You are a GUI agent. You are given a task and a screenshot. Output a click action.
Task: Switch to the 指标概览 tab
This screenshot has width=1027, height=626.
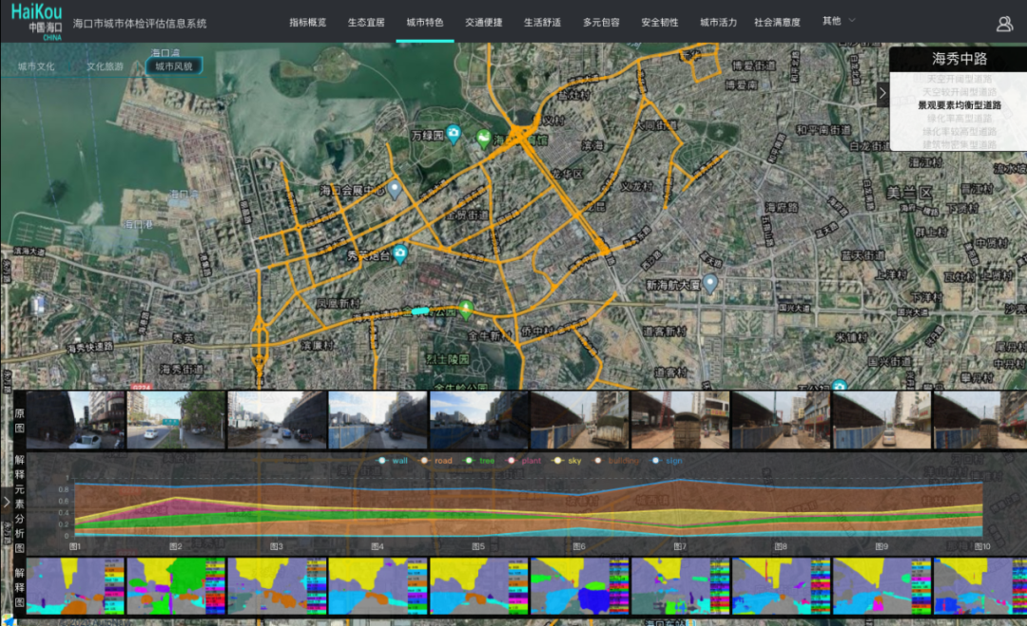308,22
